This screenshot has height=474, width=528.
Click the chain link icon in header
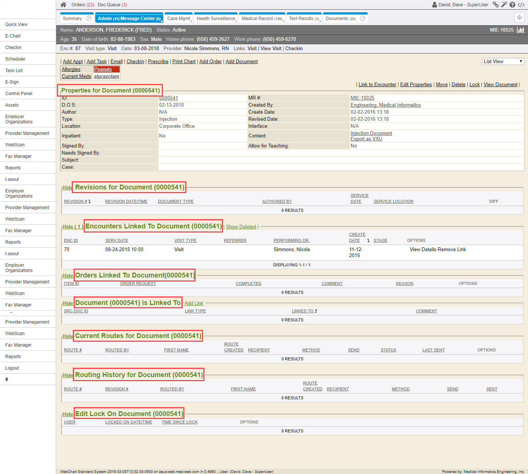pyautogui.click(x=495, y=5)
